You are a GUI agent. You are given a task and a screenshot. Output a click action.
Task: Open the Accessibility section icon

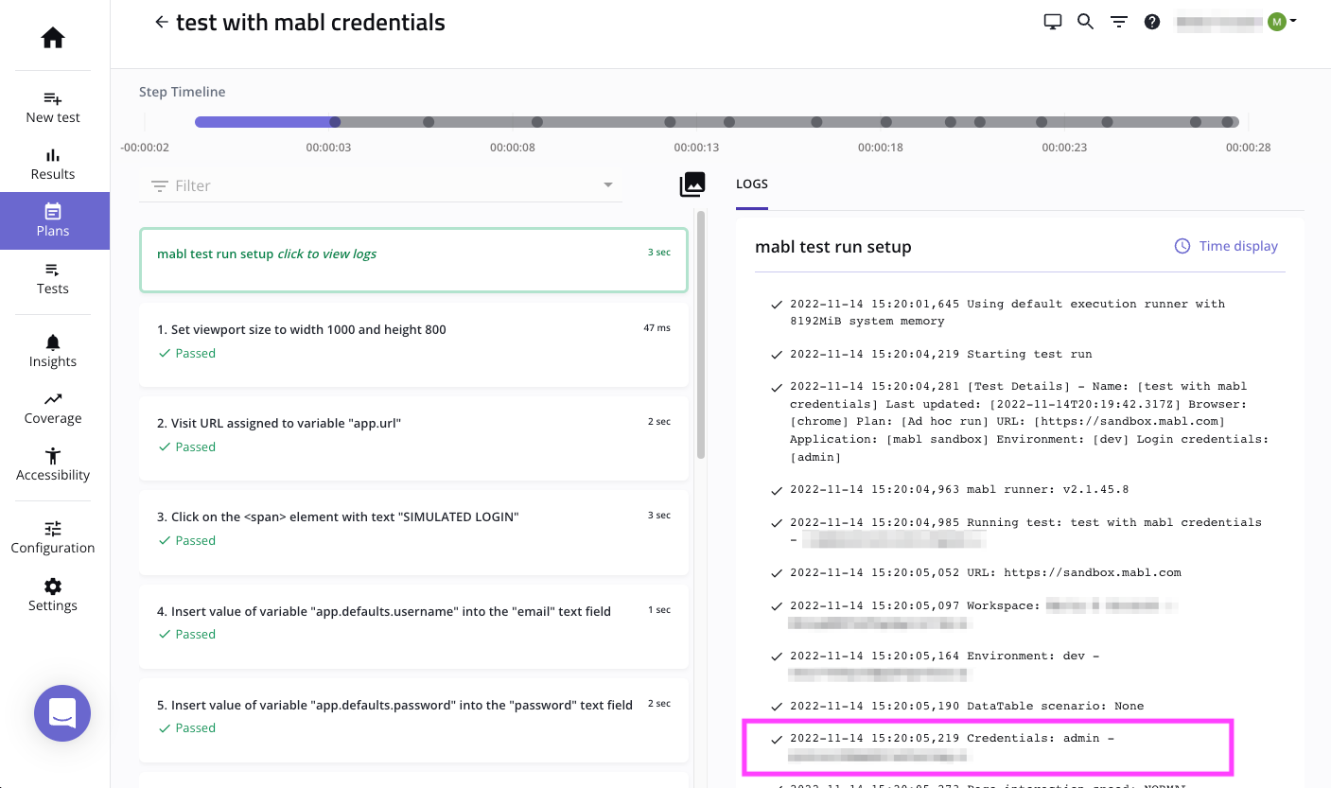click(x=52, y=456)
